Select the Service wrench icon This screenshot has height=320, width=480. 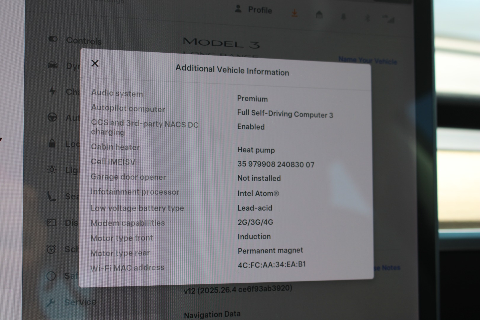tap(51, 302)
